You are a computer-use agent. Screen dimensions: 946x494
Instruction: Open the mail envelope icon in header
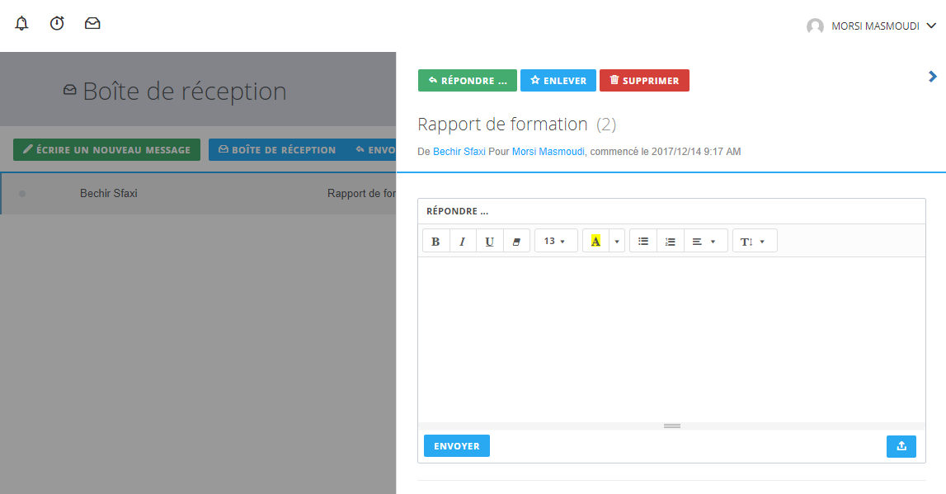(x=92, y=24)
